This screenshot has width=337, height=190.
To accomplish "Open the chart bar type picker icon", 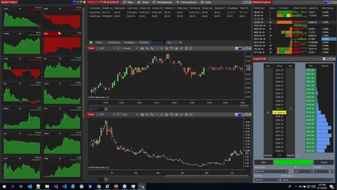I will coord(143,48).
